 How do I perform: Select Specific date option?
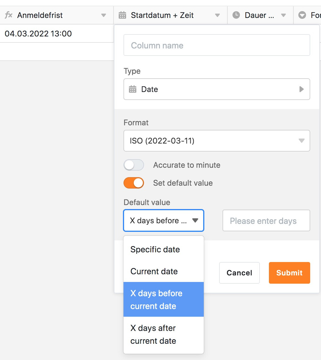(155, 249)
